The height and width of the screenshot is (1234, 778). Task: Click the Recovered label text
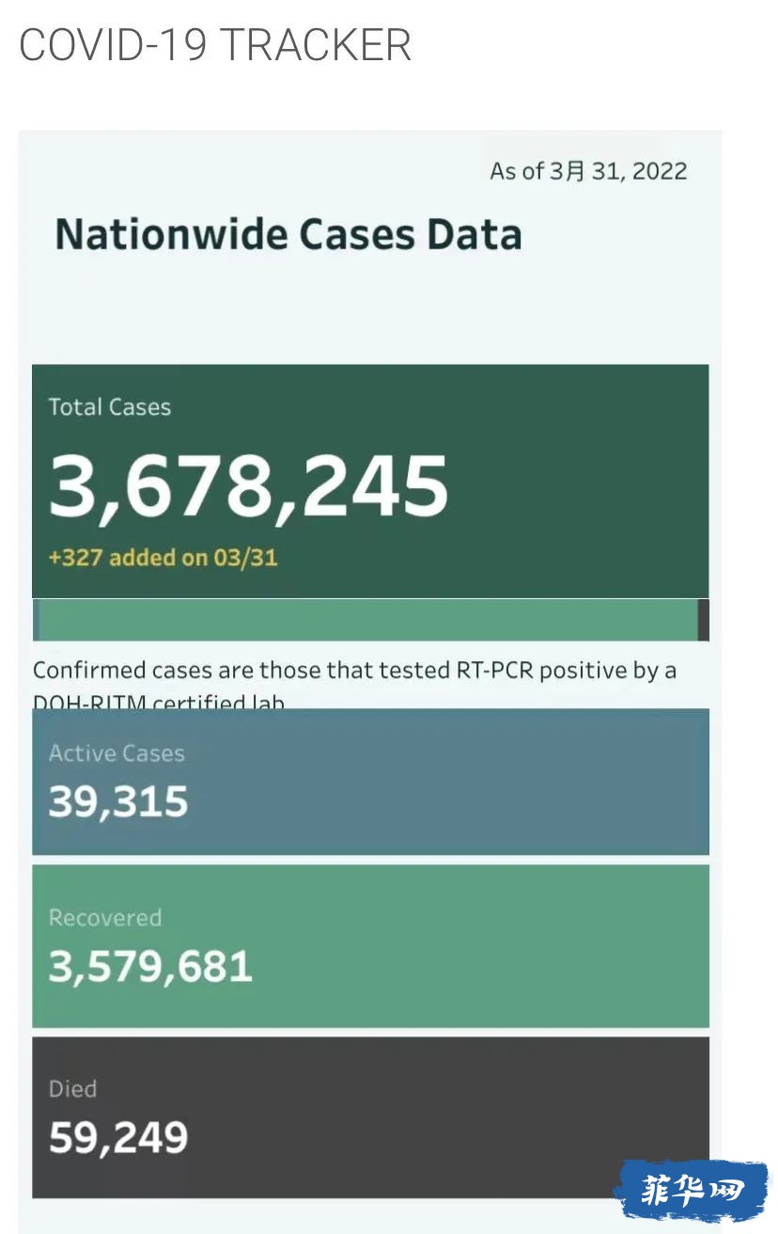104,918
